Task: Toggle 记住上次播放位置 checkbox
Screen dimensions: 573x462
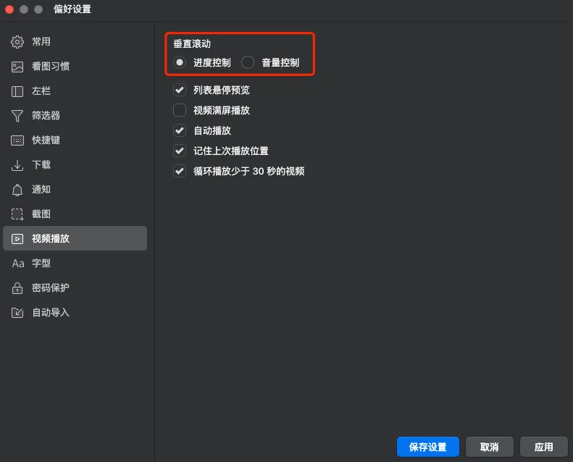Action: click(180, 151)
